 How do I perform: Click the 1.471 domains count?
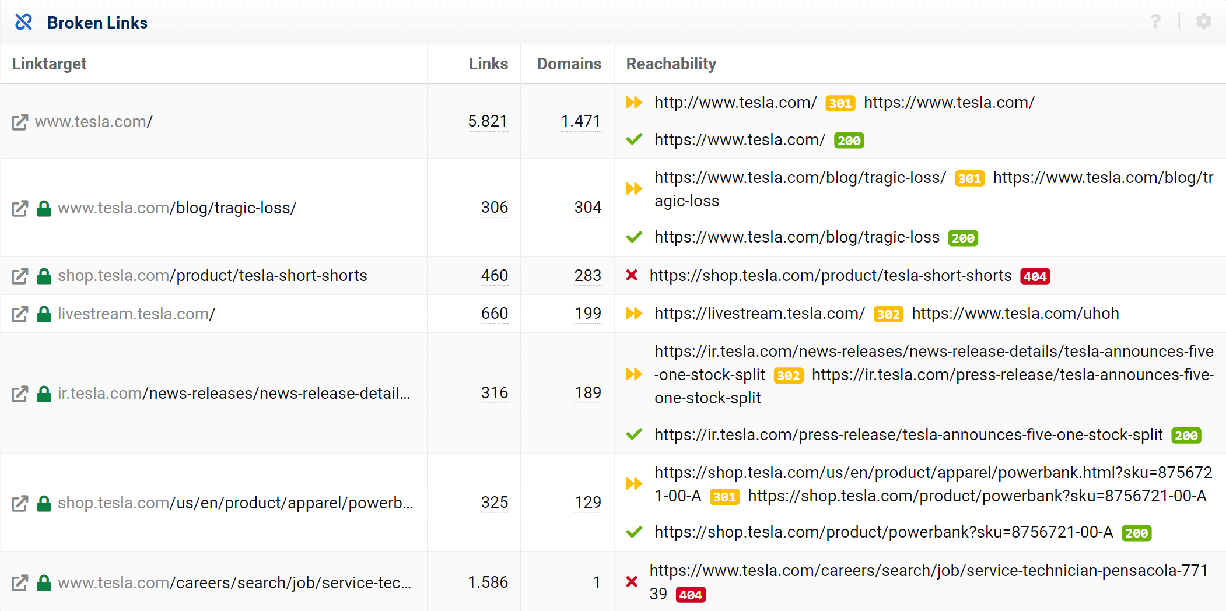tap(581, 121)
